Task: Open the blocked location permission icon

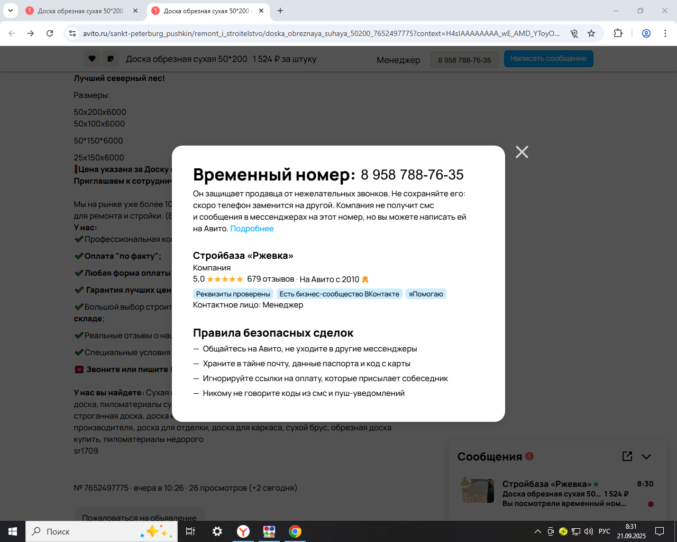Action: (574, 33)
